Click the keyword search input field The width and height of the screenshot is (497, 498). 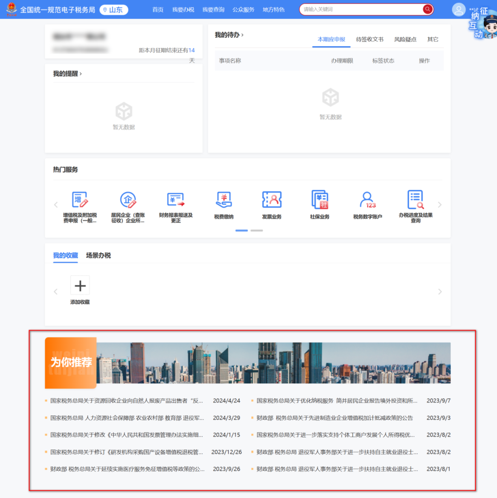(365, 9)
